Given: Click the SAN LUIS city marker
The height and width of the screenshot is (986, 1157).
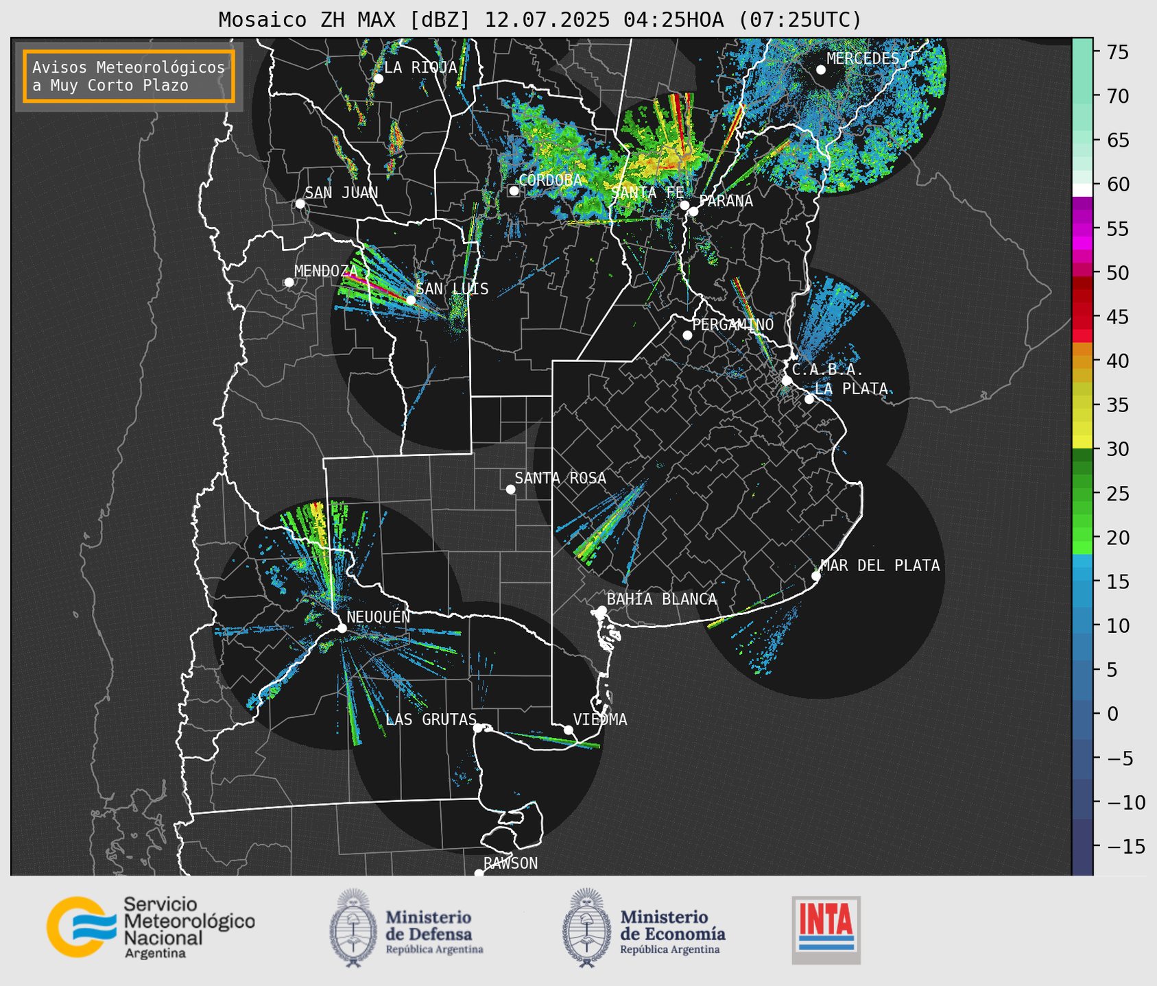Looking at the screenshot, I should (x=410, y=300).
